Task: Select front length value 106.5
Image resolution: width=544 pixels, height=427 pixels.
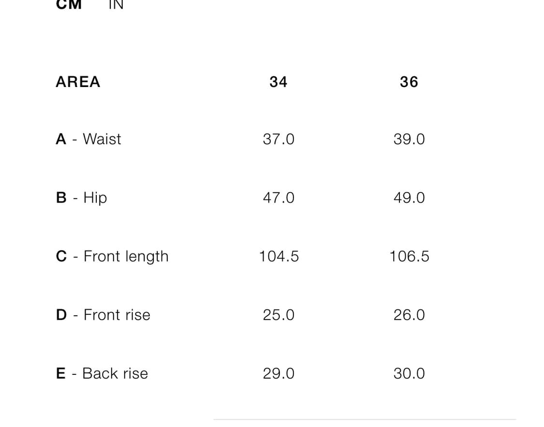Action: tap(410, 256)
